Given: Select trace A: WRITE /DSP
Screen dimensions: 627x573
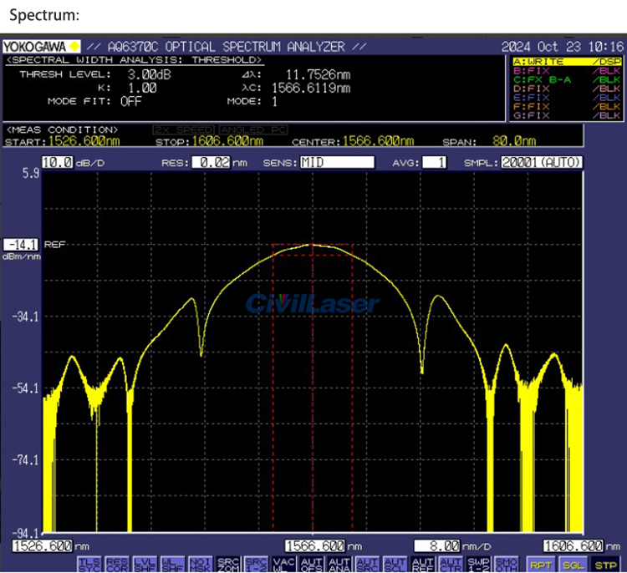Looking at the screenshot, I should pyautogui.click(x=567, y=62).
